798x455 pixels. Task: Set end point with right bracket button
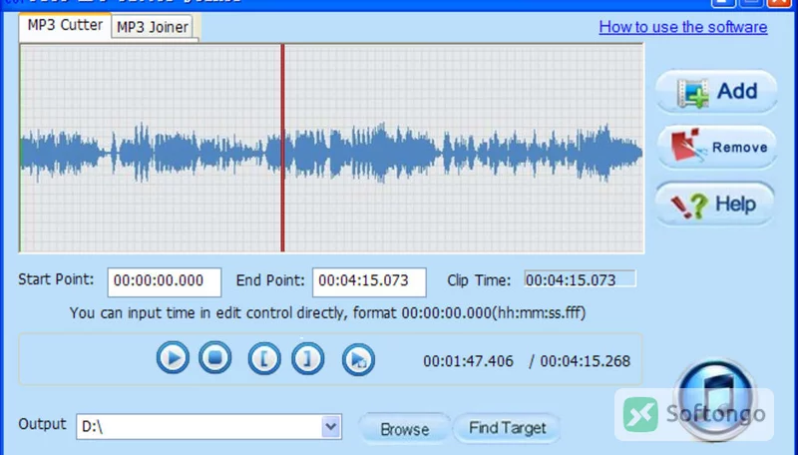click(308, 359)
